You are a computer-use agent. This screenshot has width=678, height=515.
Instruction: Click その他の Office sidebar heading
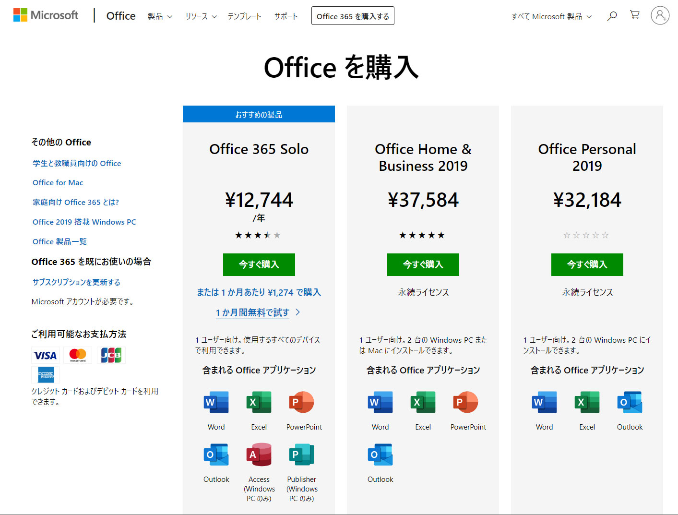click(61, 142)
